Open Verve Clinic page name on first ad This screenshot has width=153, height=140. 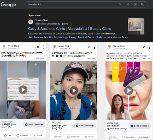point(14,46)
